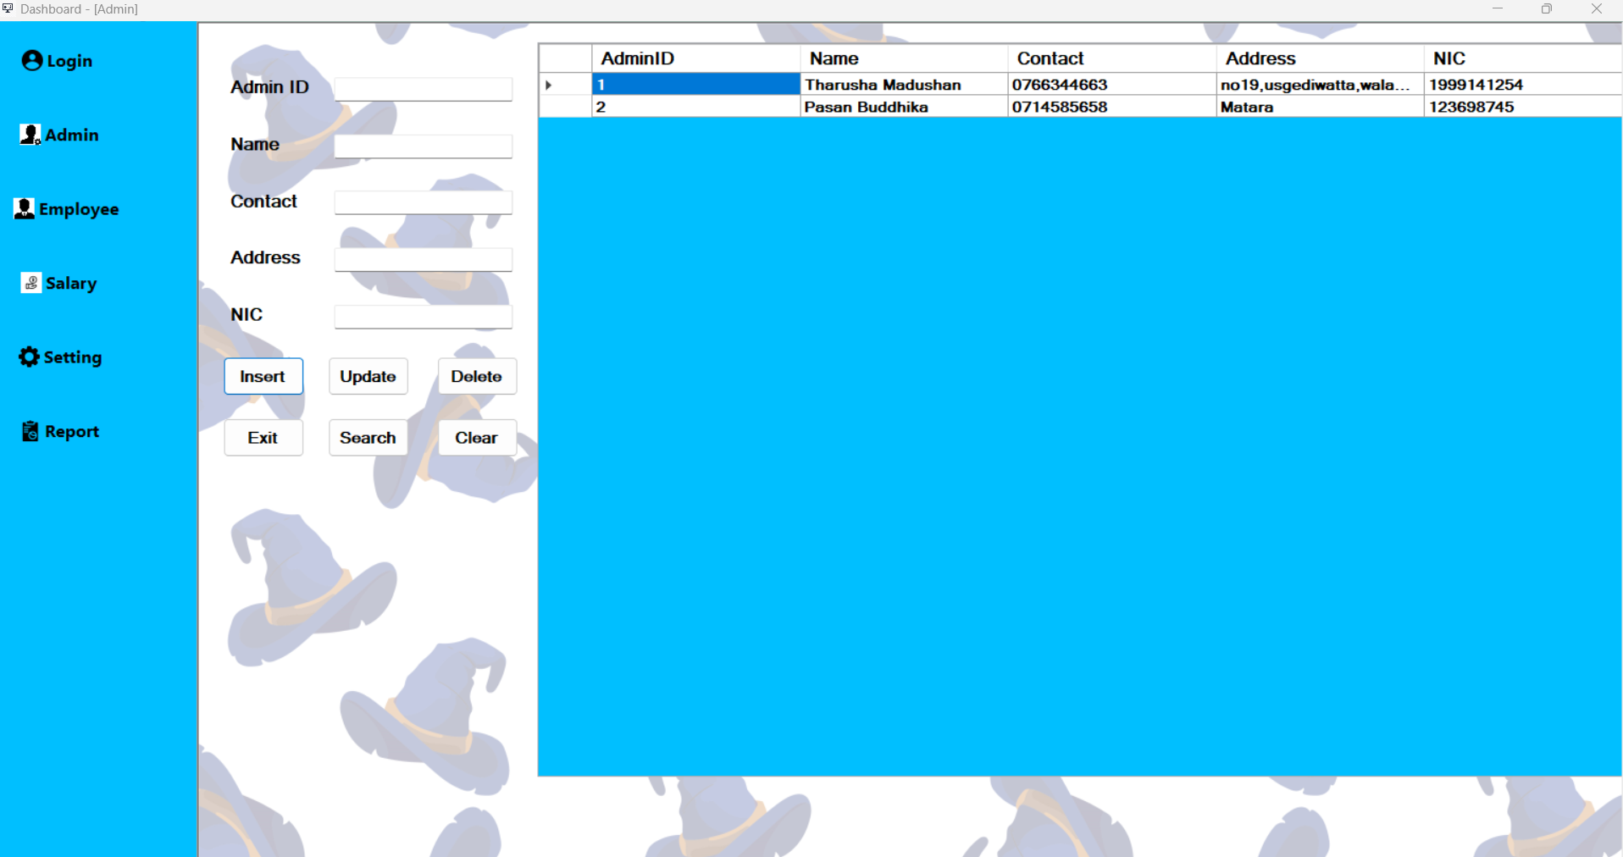The height and width of the screenshot is (857, 1623).
Task: Select row header of Pasan Buddhika row
Action: pyautogui.click(x=565, y=106)
